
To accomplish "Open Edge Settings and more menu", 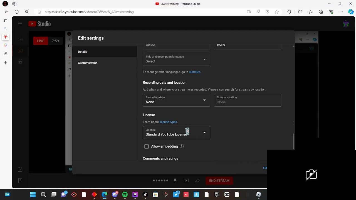I will (x=341, y=12).
